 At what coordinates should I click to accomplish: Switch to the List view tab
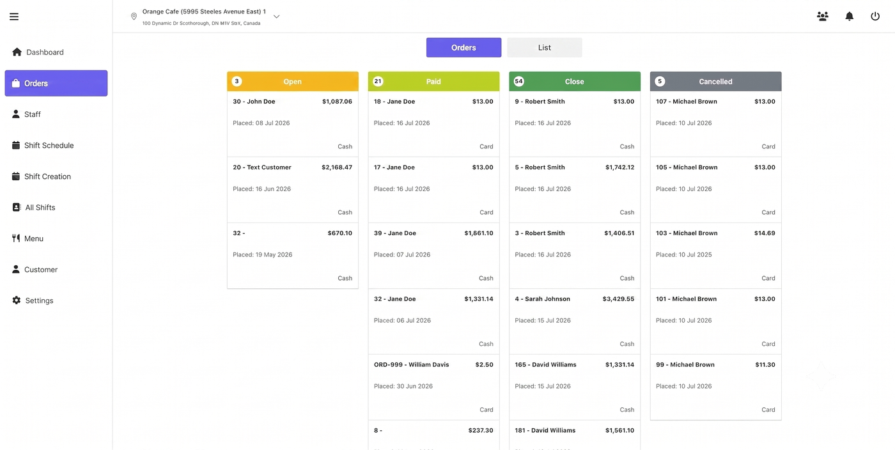click(x=545, y=47)
